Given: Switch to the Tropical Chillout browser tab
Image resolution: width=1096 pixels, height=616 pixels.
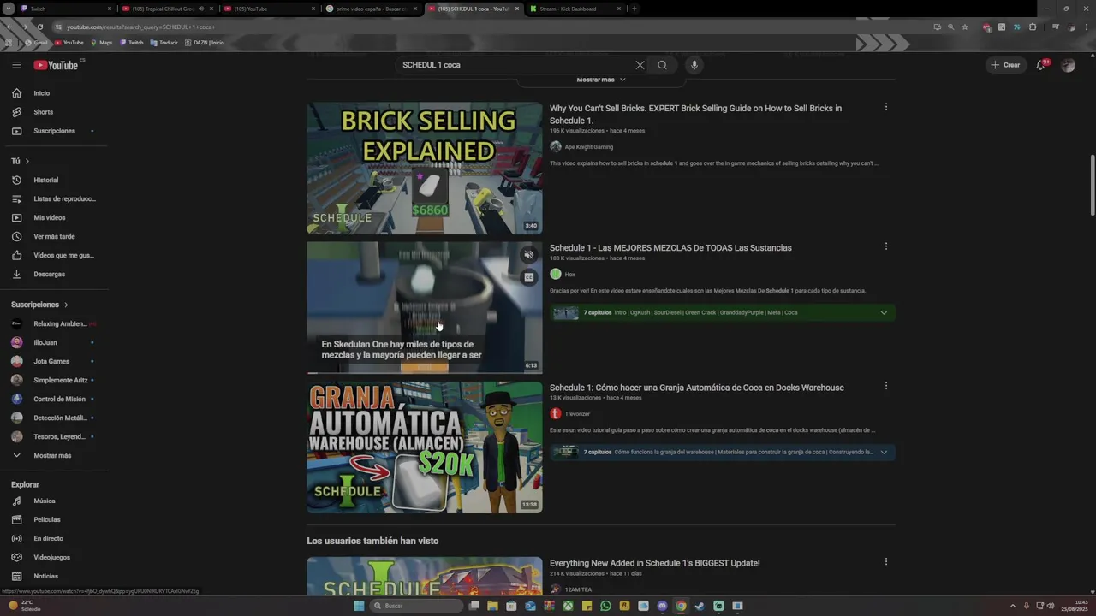Looking at the screenshot, I should (x=167, y=9).
